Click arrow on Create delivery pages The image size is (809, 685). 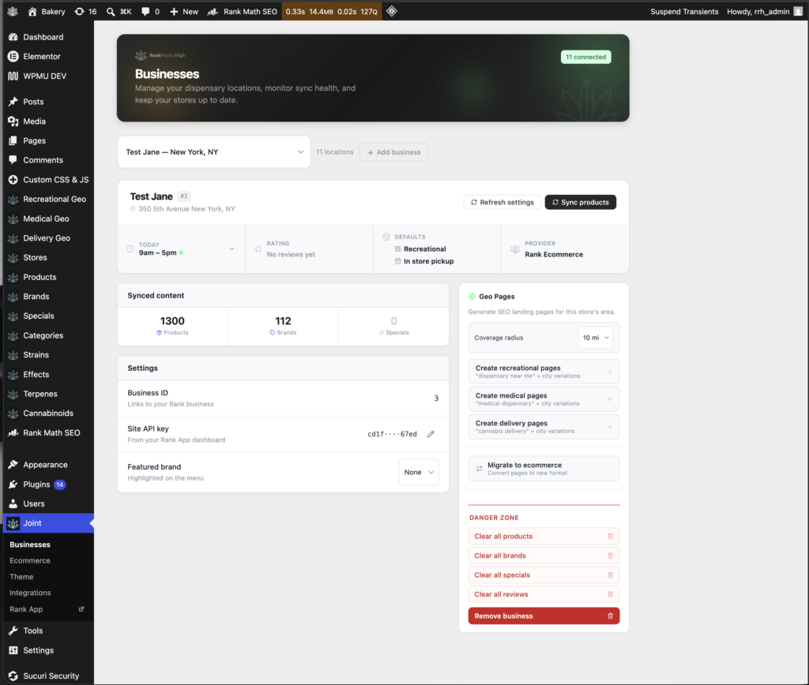coord(609,427)
